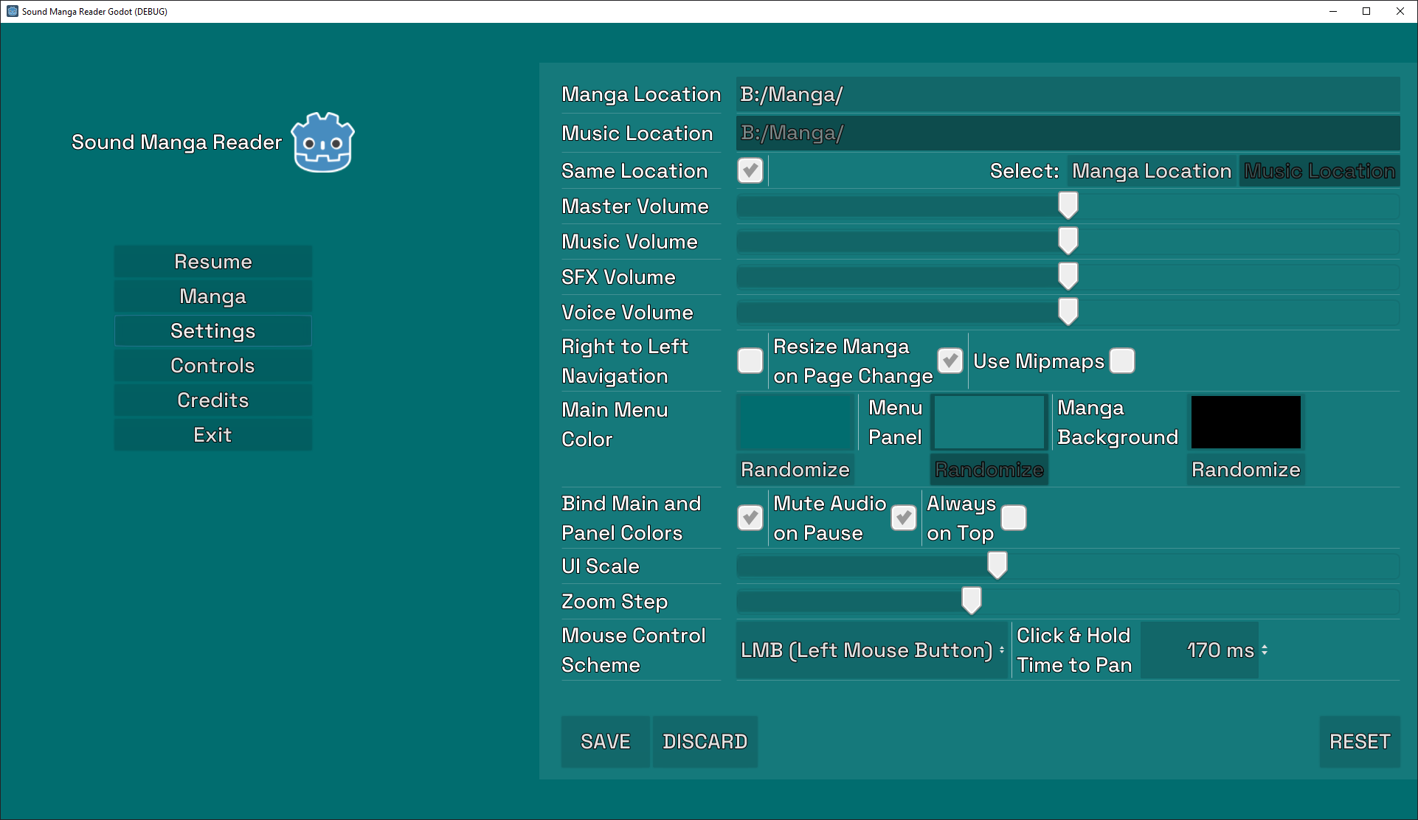Click the Godot robot logo icon
Screen dimensions: 1418x820
point(323,142)
